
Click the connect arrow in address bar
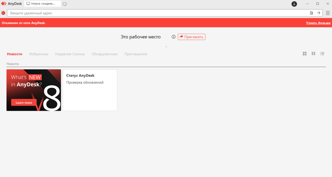[318, 13]
